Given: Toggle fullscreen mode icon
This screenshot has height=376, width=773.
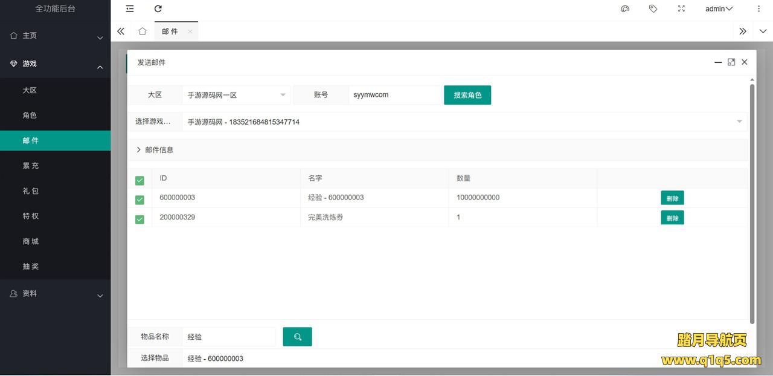Looking at the screenshot, I should coord(681,8).
